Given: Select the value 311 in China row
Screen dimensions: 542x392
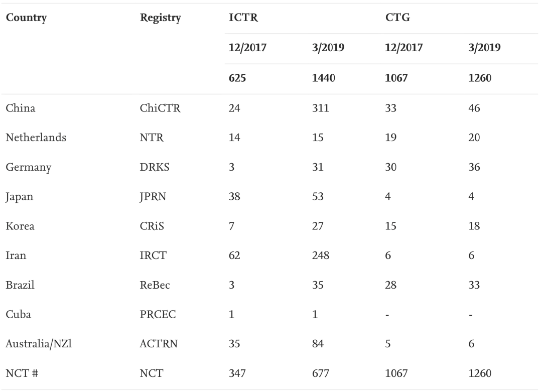Looking at the screenshot, I should (320, 108).
